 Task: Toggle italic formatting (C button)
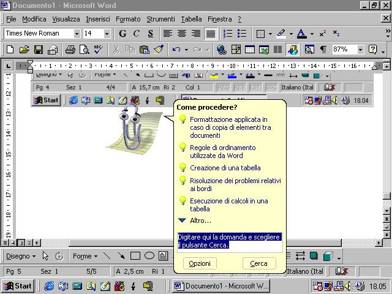pos(137,34)
